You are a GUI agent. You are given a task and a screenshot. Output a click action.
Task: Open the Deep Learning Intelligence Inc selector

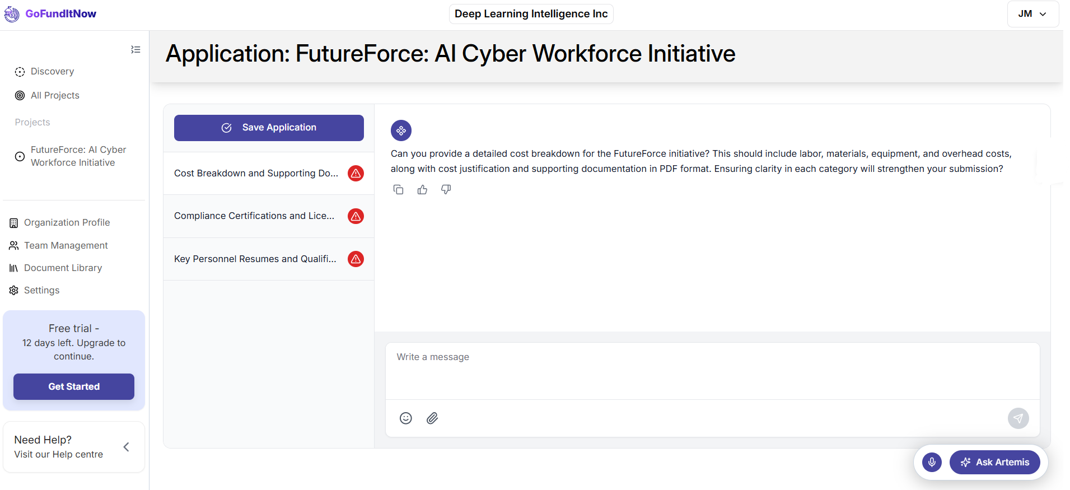(x=531, y=14)
